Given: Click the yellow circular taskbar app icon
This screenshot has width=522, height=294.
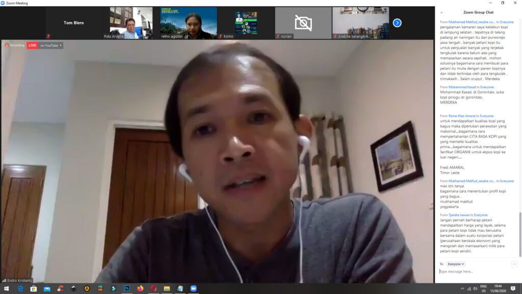Looking at the screenshot, I should coord(87,289).
